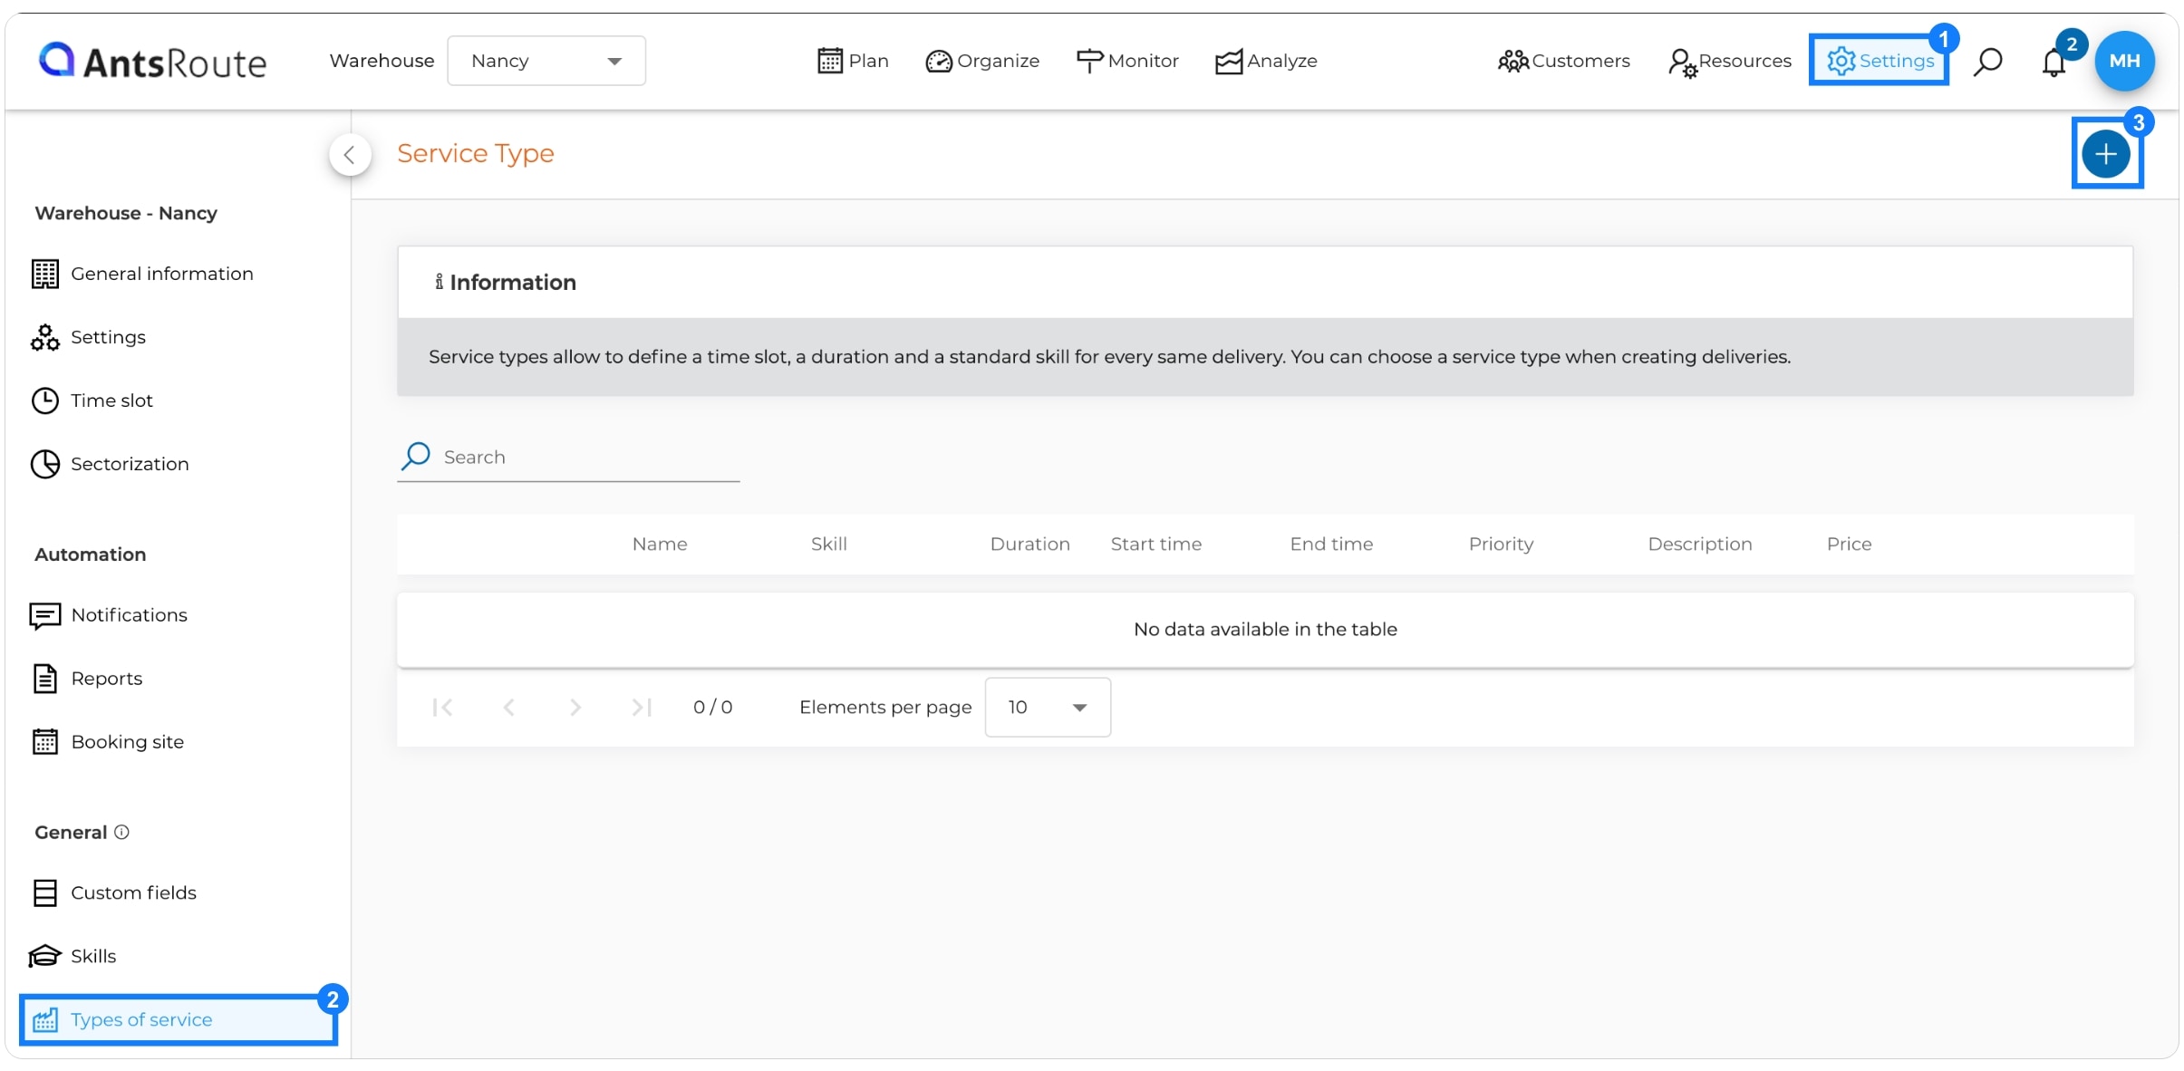Click the Types of service icon

[45, 1020]
